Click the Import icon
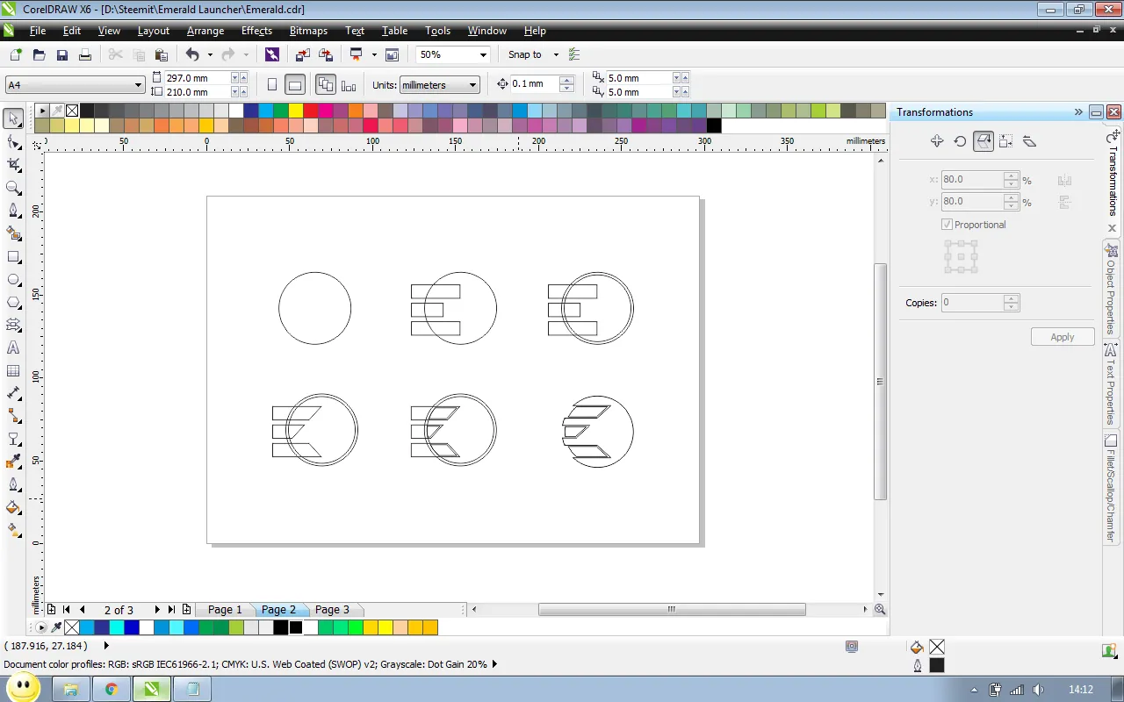The image size is (1124, 702). tap(303, 54)
